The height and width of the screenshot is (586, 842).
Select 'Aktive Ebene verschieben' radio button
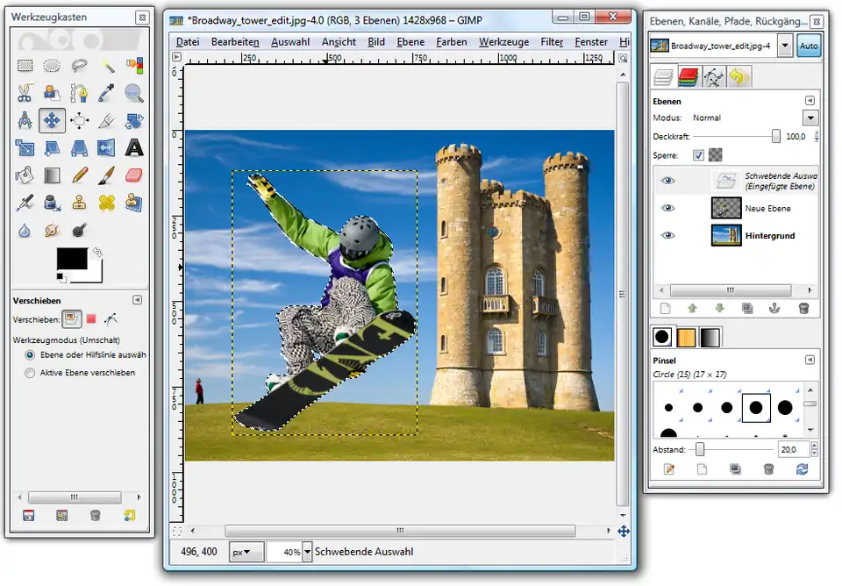tap(31, 373)
